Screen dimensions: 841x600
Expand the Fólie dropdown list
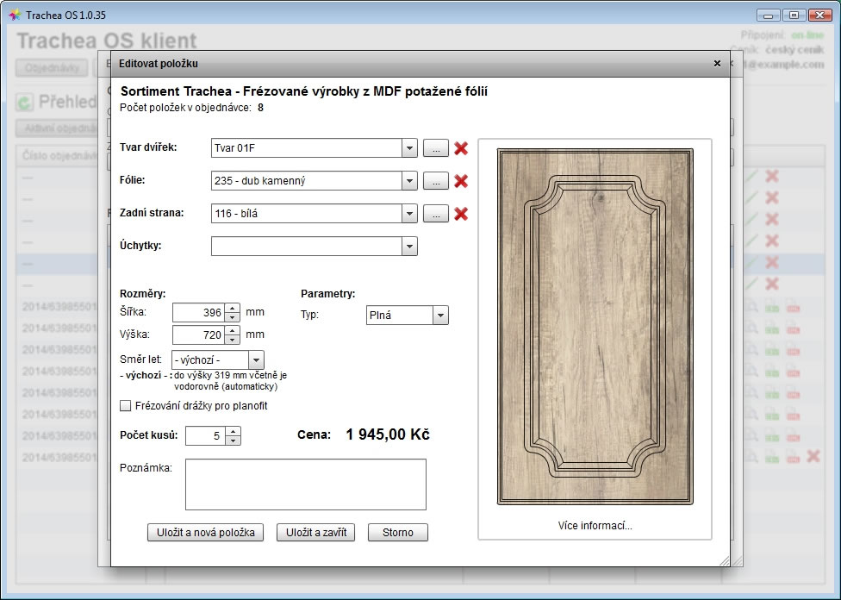409,181
